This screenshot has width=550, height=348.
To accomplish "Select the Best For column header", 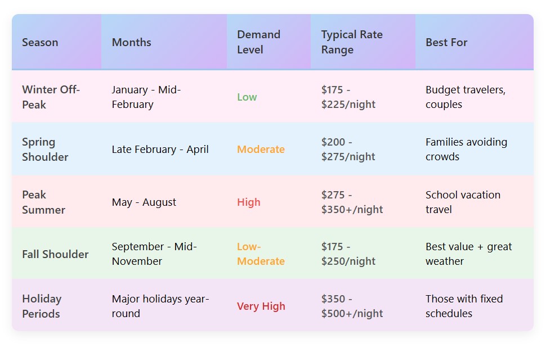I will pyautogui.click(x=446, y=42).
